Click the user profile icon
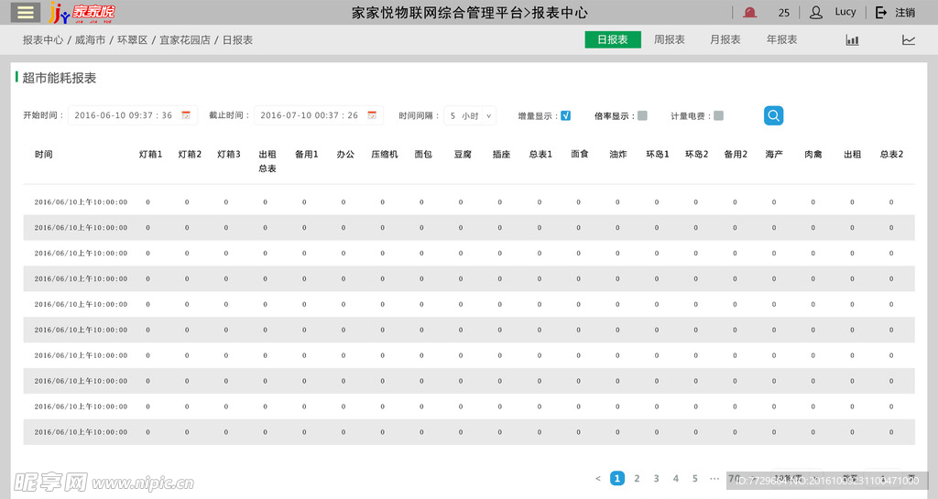This screenshot has width=938, height=499. point(815,13)
